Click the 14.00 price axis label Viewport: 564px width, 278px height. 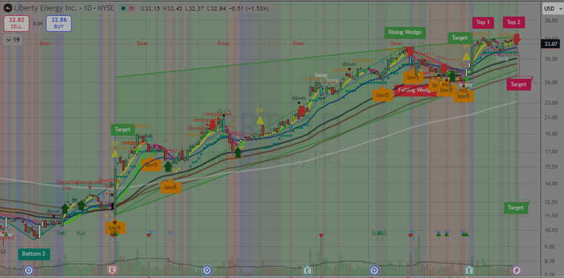pyautogui.click(x=550, y=184)
